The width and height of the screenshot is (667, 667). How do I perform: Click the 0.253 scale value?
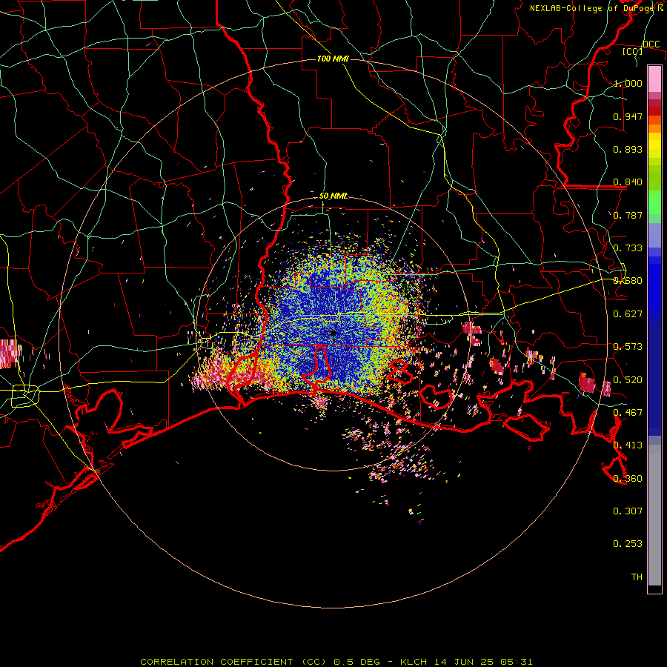pyautogui.click(x=628, y=544)
